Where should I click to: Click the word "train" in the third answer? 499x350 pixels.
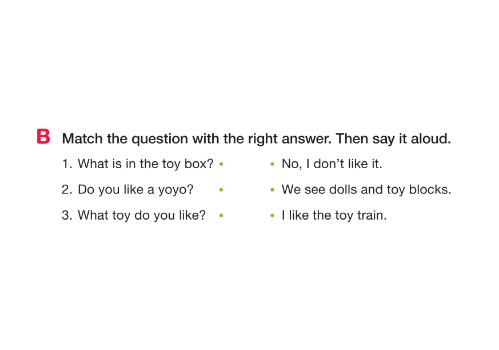(x=372, y=216)
